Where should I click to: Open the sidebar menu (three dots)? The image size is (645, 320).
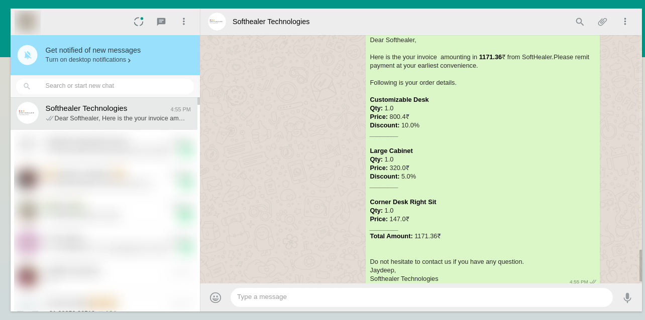(184, 22)
